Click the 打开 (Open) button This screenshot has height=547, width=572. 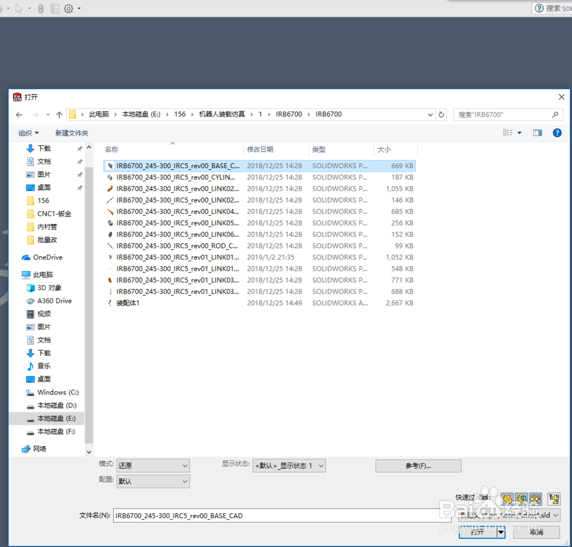click(478, 532)
